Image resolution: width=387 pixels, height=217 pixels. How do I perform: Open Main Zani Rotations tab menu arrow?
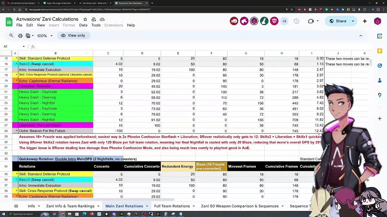pyautogui.click(x=147, y=206)
